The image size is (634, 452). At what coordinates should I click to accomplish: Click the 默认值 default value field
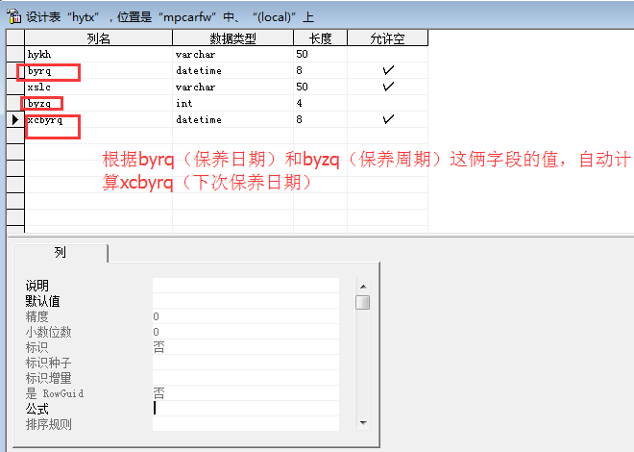click(245, 300)
